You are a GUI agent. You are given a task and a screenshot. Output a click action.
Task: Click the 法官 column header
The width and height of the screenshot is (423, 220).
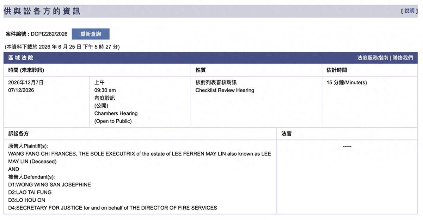pyautogui.click(x=286, y=133)
